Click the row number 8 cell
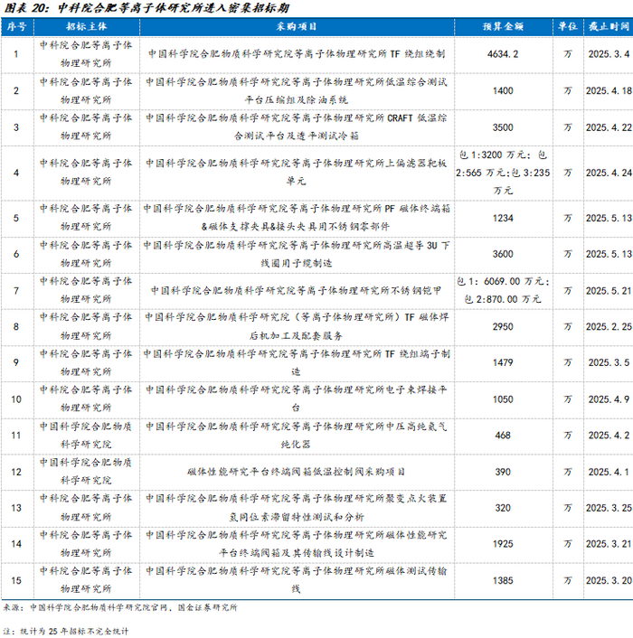The width and height of the screenshot is (633, 638). 16,327
